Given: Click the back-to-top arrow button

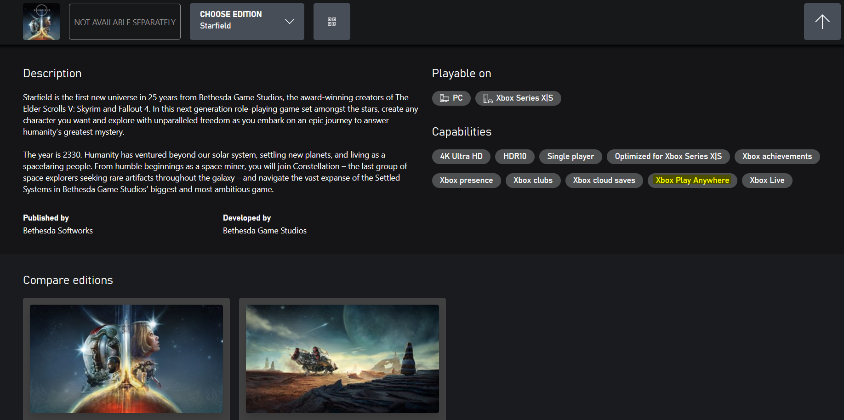Looking at the screenshot, I should coord(822,22).
